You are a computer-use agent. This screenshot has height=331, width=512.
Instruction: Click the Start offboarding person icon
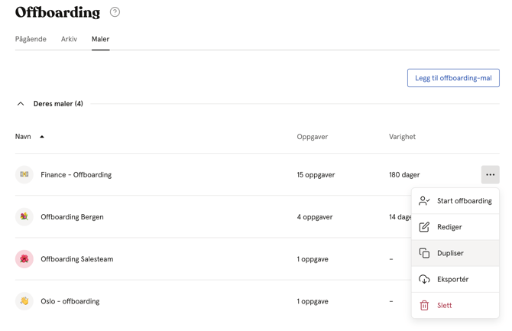[424, 200]
